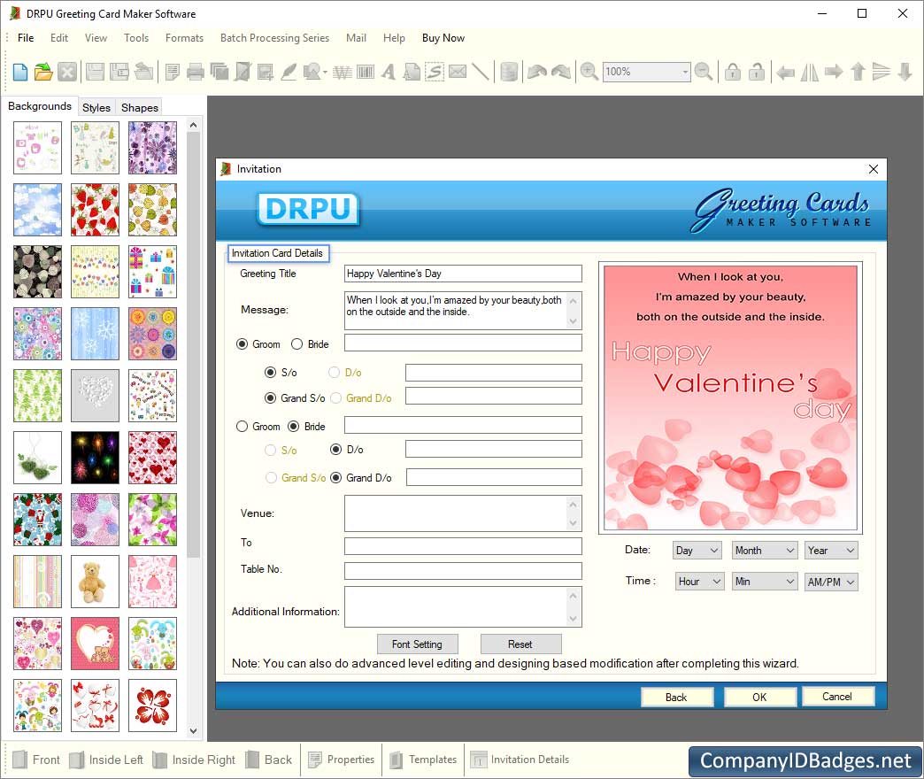Viewport: 924px width, 779px height.
Task: Select first Groom radio button
Action: 242,344
